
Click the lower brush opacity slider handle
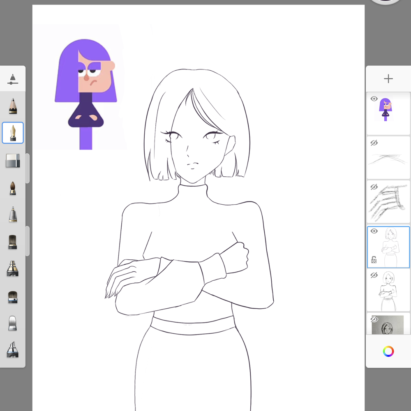[28, 241]
